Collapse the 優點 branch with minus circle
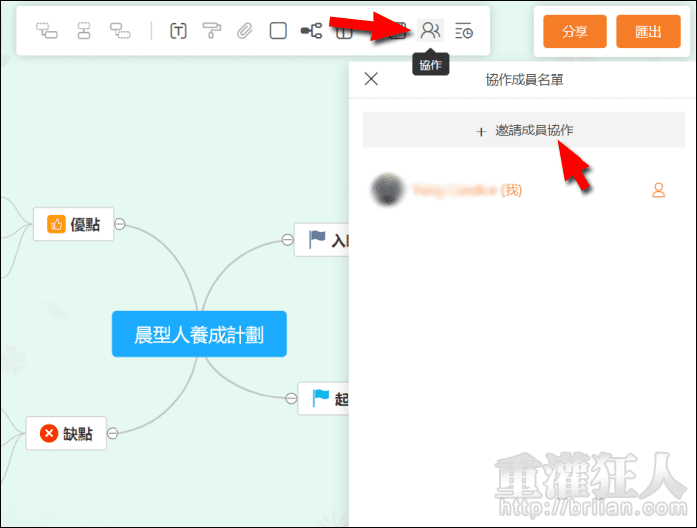 119,224
